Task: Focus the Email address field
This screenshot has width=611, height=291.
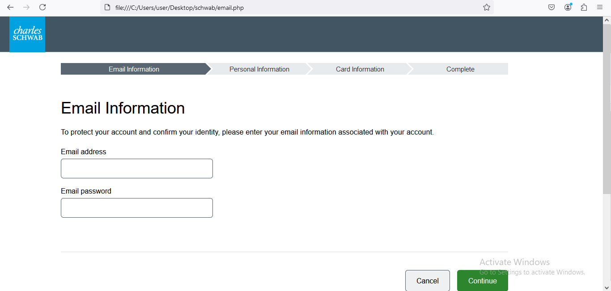Action: pyautogui.click(x=137, y=169)
